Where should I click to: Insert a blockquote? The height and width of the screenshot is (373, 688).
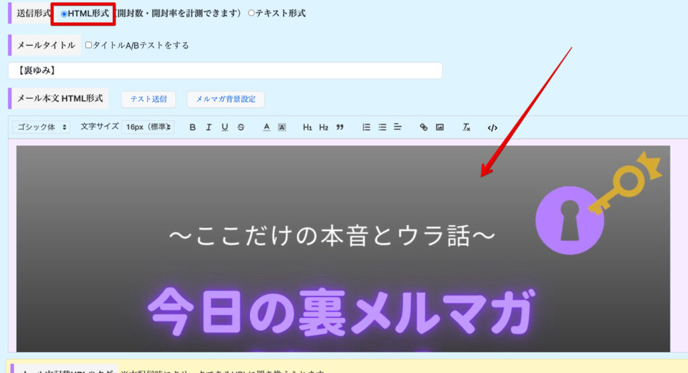coord(340,127)
